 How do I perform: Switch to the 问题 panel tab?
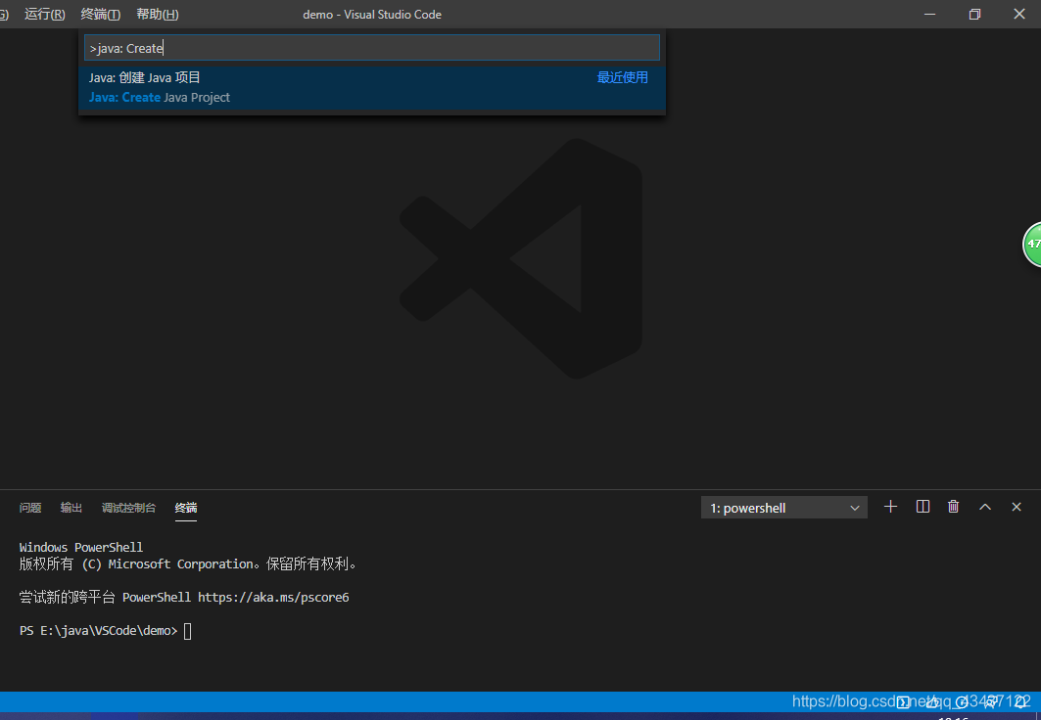(x=30, y=508)
